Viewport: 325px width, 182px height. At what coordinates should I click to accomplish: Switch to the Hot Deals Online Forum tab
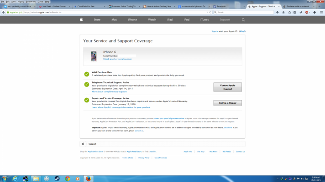54,7
